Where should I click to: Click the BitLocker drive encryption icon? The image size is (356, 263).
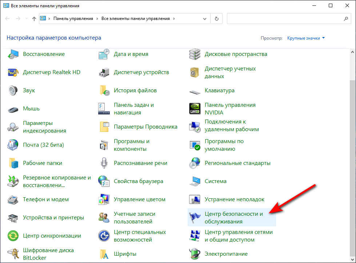13,254
